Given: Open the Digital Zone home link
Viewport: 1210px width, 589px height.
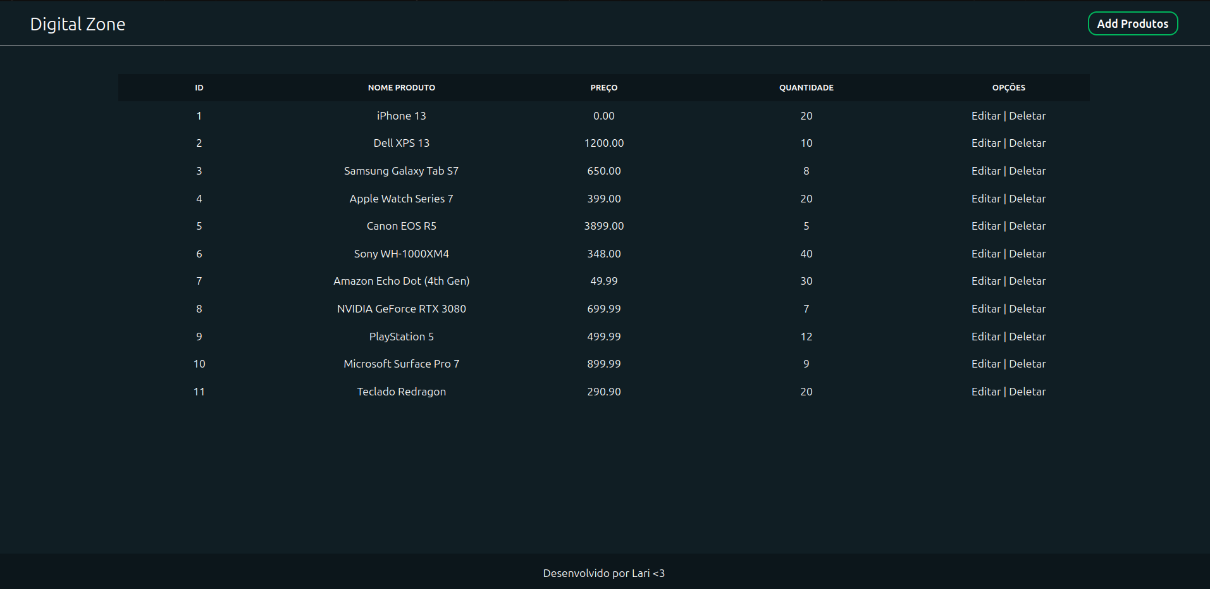Looking at the screenshot, I should [x=78, y=24].
